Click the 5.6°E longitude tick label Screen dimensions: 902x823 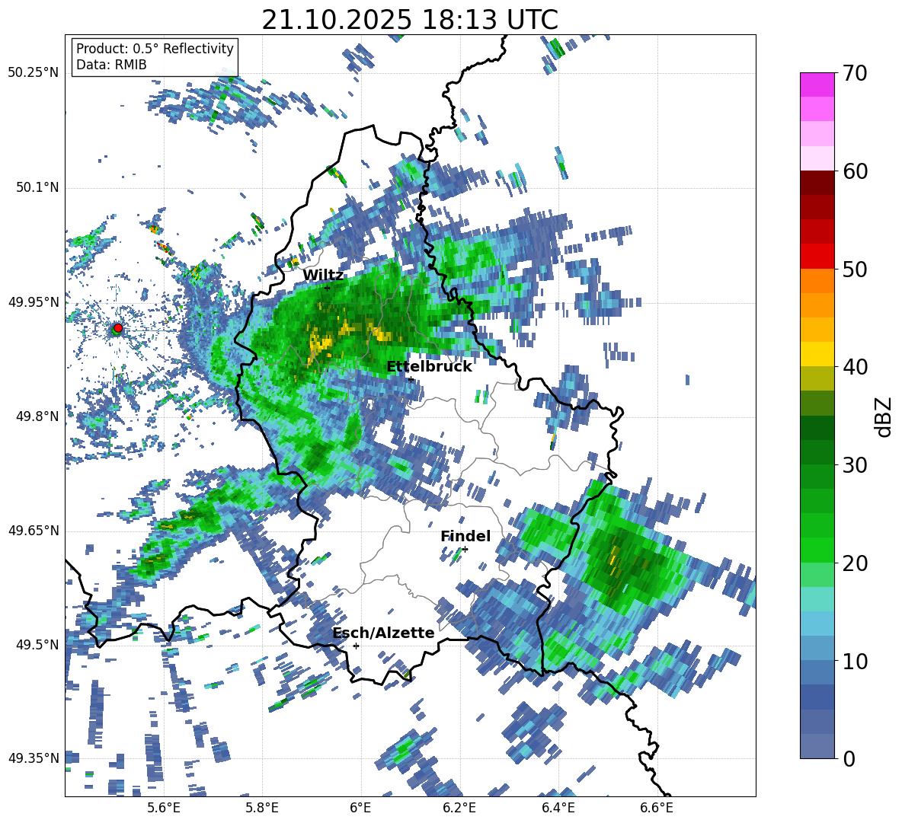[x=164, y=808]
